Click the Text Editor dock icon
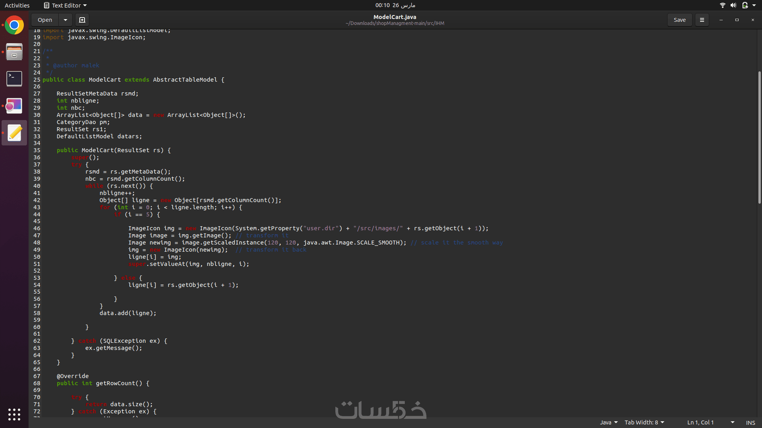The height and width of the screenshot is (428, 762). pos(14,133)
